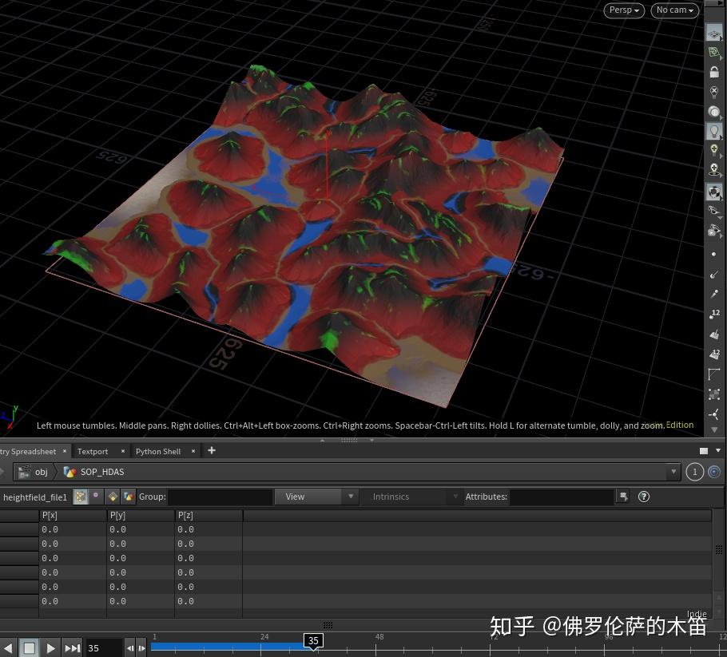The width and height of the screenshot is (727, 657).
Task: Select the View tool in the viewport toolbar
Action: click(x=714, y=33)
